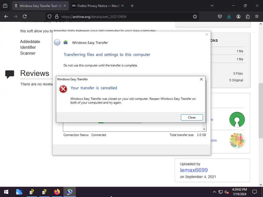
Task: Go back in Firefox browser
Action: (x=6, y=16)
